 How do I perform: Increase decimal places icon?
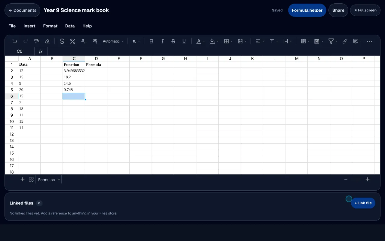tap(94, 41)
